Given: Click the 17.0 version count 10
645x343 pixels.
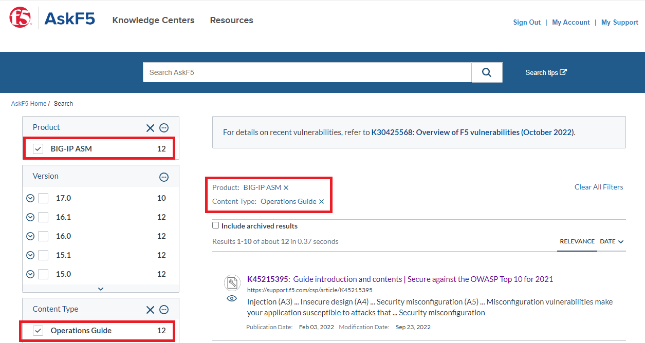Looking at the screenshot, I should (x=161, y=198).
